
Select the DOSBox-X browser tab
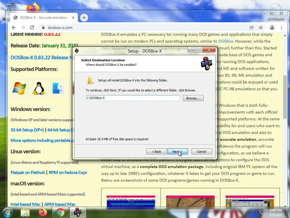click(44, 18)
